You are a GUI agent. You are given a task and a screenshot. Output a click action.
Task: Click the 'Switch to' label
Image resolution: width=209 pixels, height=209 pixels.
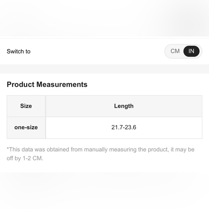click(x=18, y=52)
